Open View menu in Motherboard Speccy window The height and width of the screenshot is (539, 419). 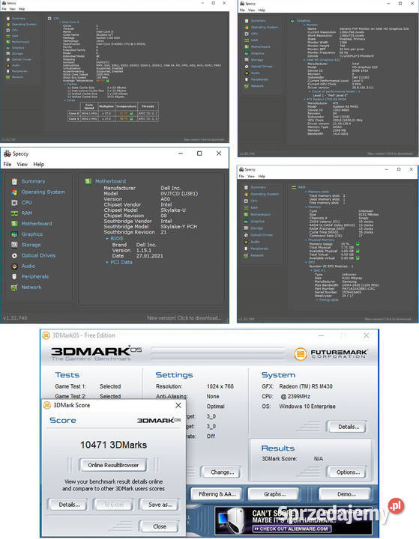pyautogui.click(x=22, y=164)
